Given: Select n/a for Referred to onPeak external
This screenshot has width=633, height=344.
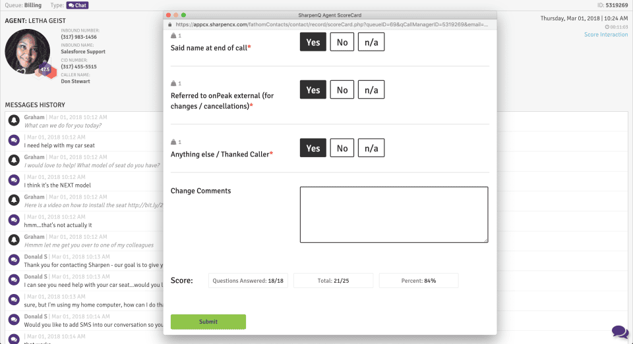Looking at the screenshot, I should point(371,90).
